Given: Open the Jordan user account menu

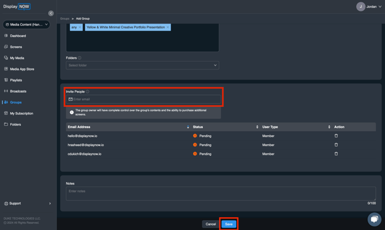Looking at the screenshot, I should (x=368, y=7).
